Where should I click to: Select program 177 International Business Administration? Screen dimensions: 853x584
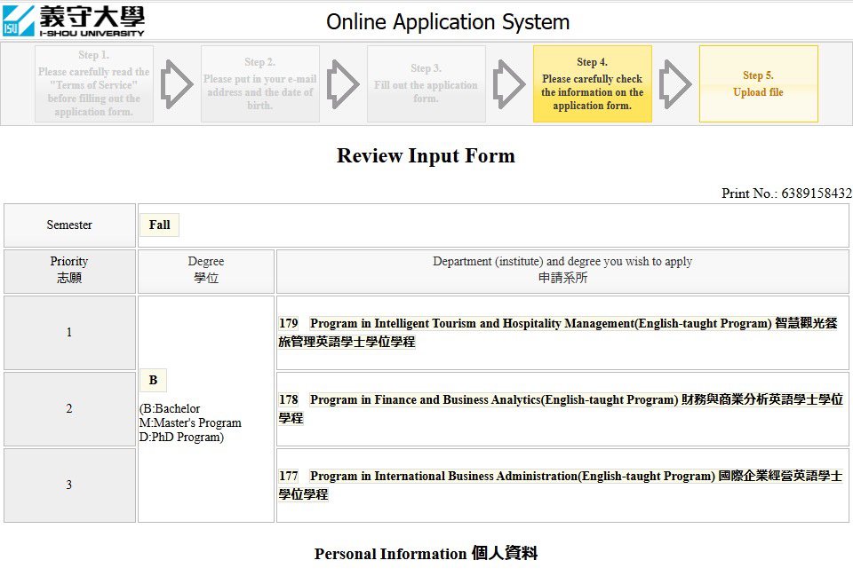pyautogui.click(x=562, y=485)
